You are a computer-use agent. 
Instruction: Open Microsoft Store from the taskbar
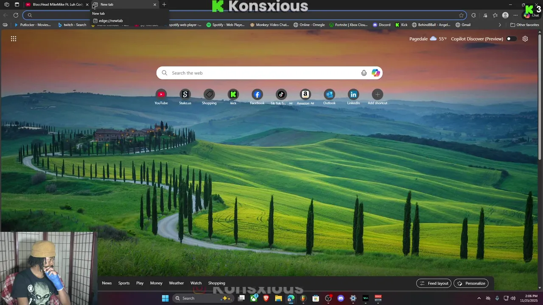pos(316,298)
